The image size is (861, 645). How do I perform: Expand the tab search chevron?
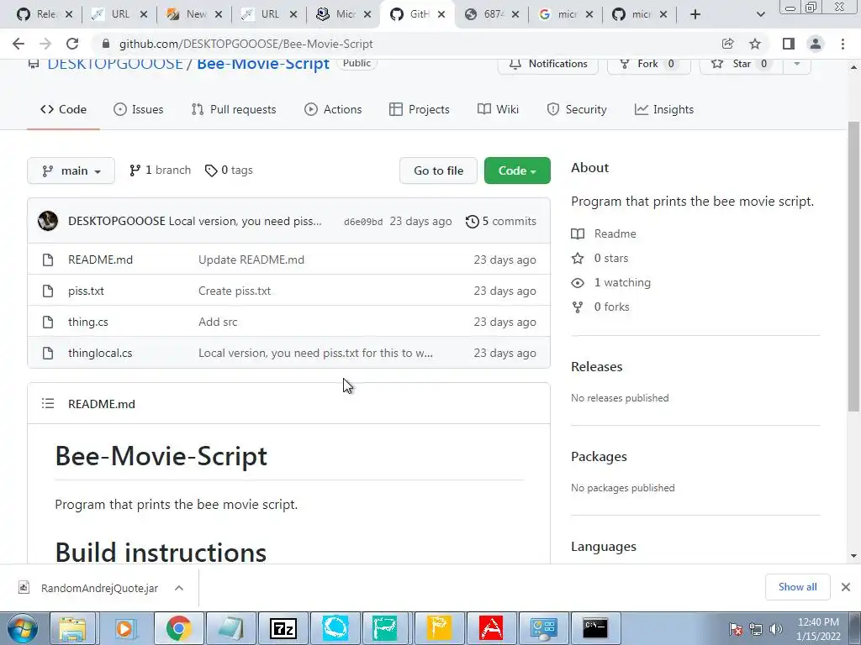point(760,14)
